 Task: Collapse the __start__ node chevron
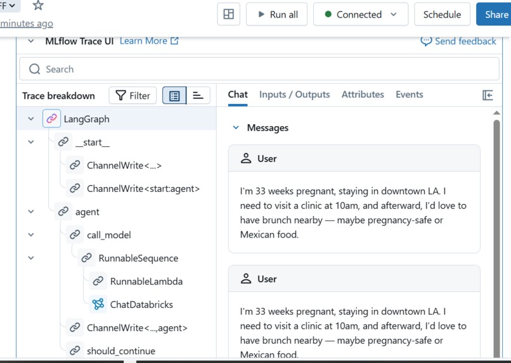(x=31, y=142)
